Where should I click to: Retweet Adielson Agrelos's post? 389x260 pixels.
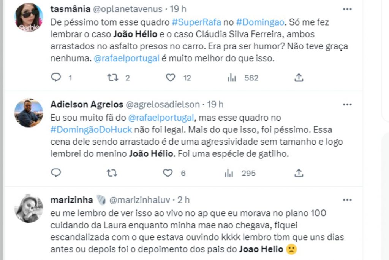(112, 173)
